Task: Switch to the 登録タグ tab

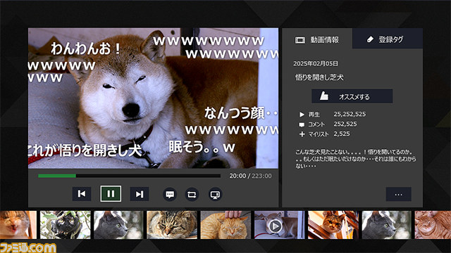Action: pyautogui.click(x=388, y=39)
